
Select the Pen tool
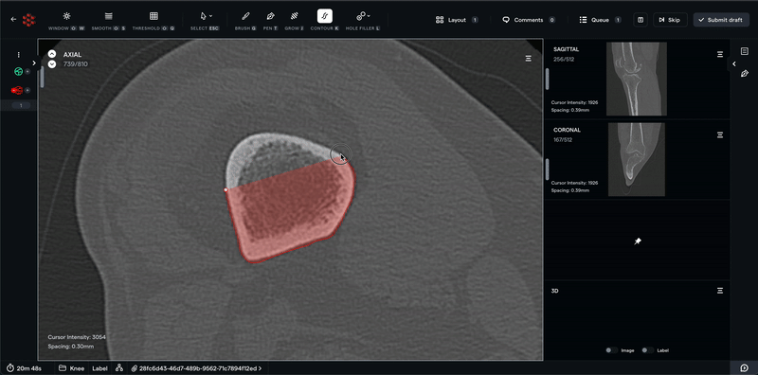270,16
